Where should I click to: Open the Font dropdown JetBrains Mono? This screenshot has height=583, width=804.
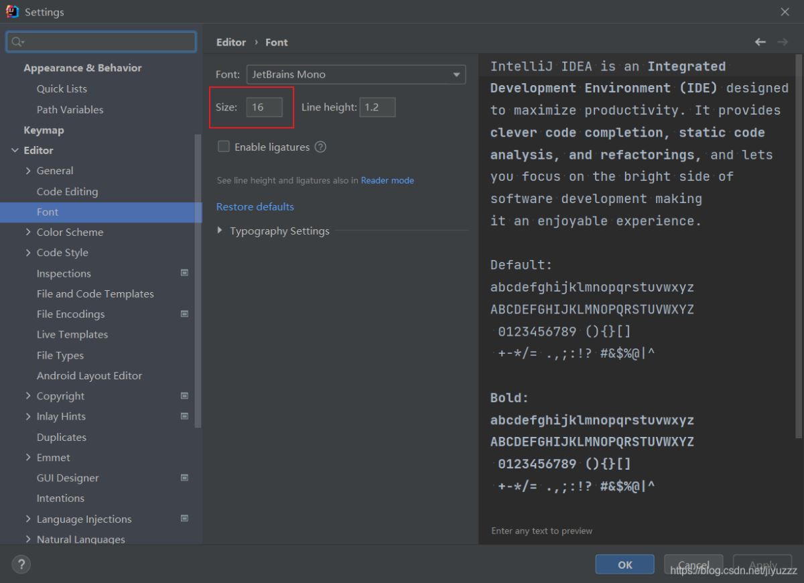(x=356, y=74)
